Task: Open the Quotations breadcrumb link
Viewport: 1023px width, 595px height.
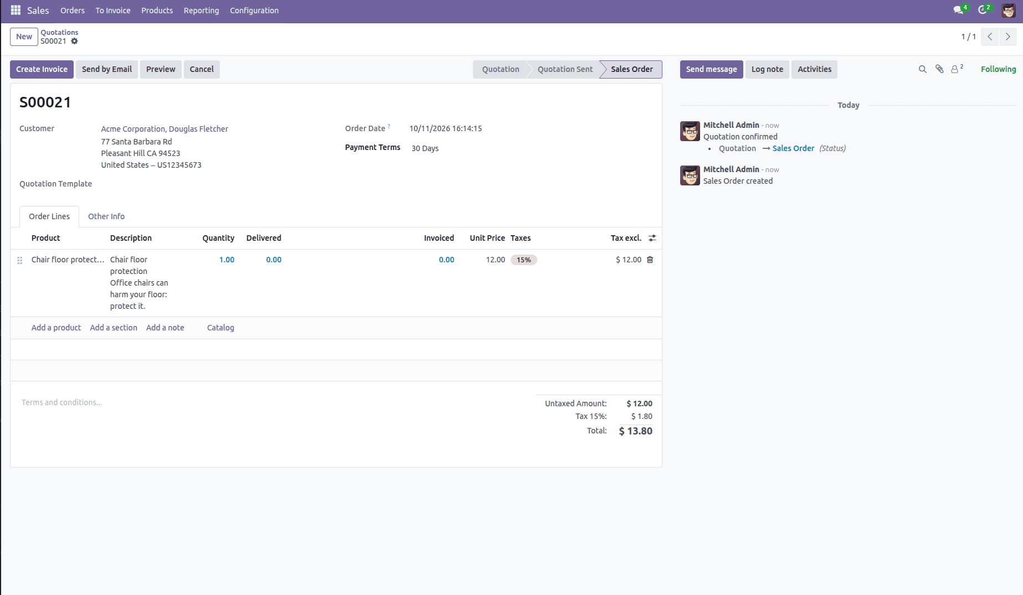Action: click(x=59, y=32)
